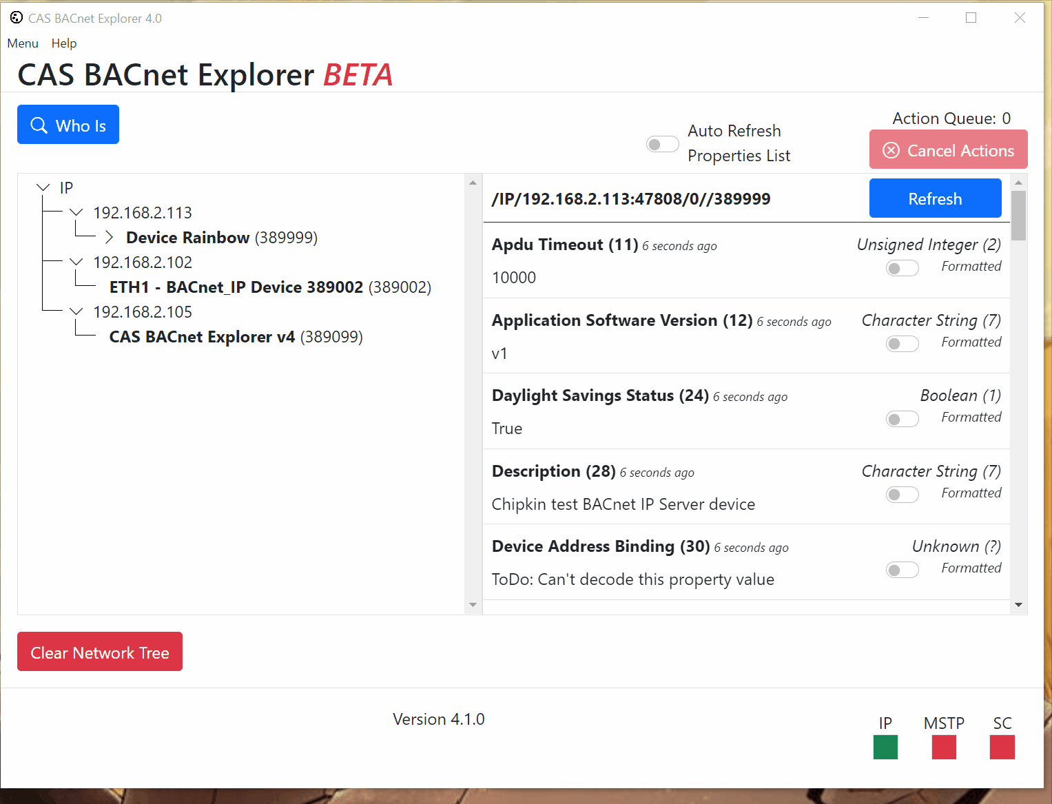Open the Menu menu
This screenshot has width=1052, height=804.
pos(23,43)
